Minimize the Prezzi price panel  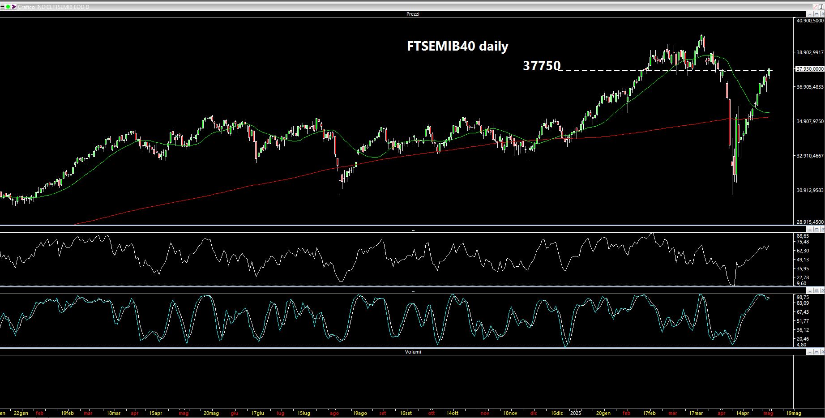click(x=810, y=14)
